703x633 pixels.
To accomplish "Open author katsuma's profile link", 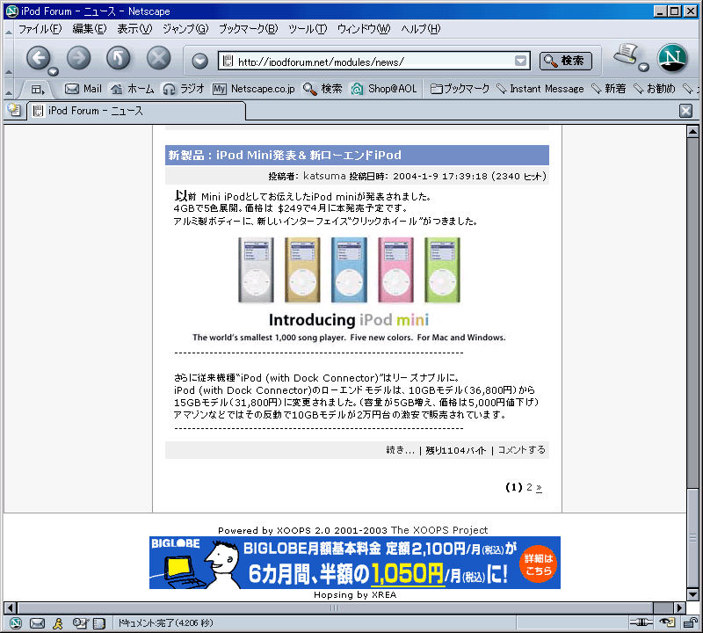I will (324, 176).
